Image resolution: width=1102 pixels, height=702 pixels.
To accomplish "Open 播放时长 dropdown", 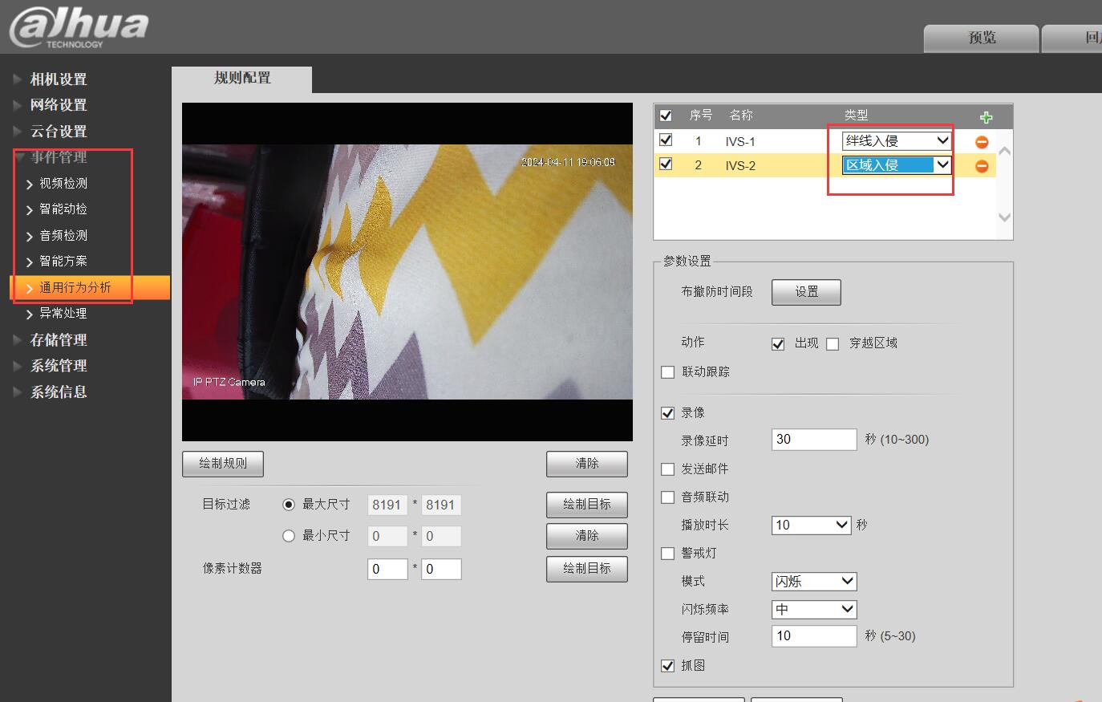I will (811, 525).
